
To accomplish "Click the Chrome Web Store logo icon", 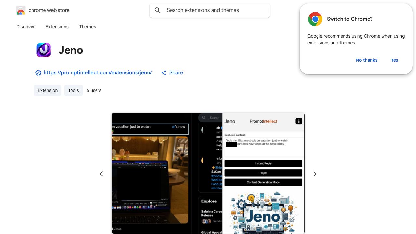I will (21, 11).
